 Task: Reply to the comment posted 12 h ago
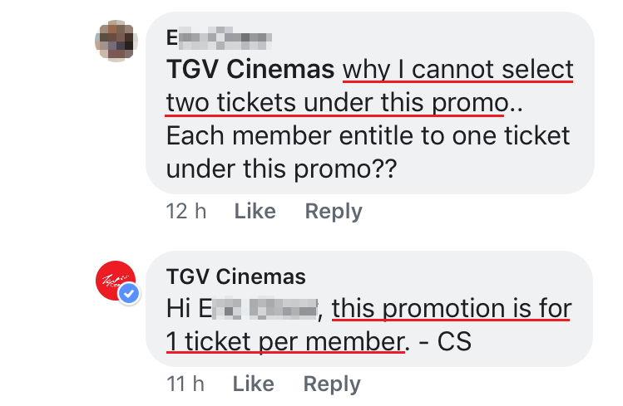(x=333, y=212)
